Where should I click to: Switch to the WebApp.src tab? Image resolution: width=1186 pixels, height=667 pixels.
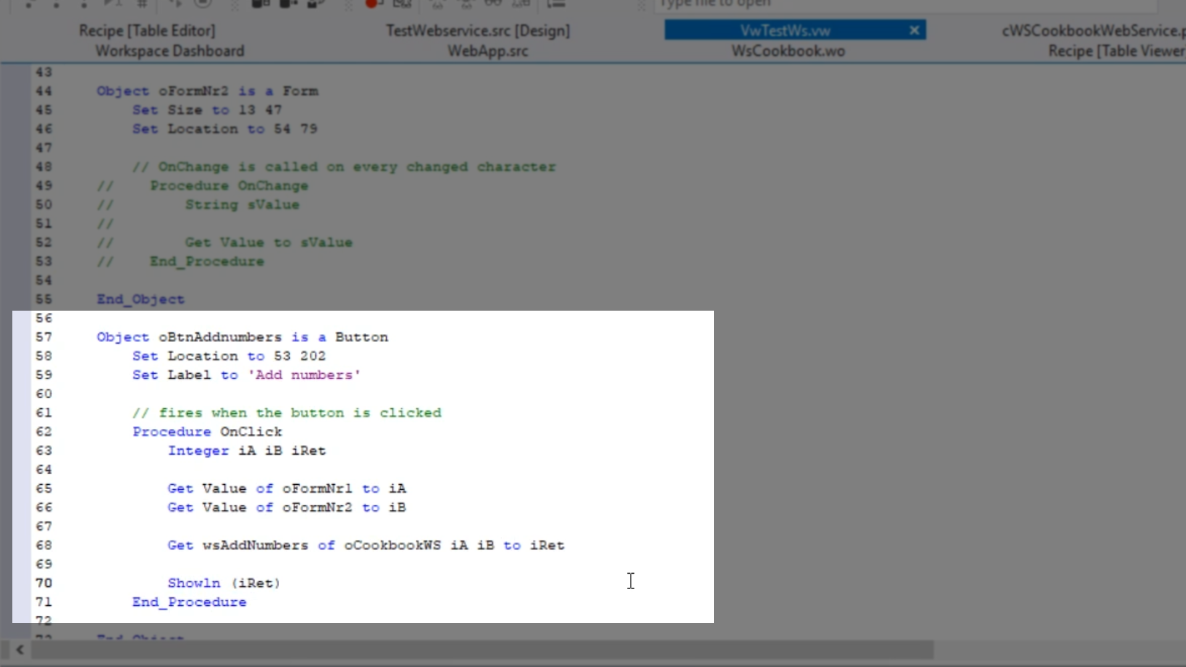(487, 51)
